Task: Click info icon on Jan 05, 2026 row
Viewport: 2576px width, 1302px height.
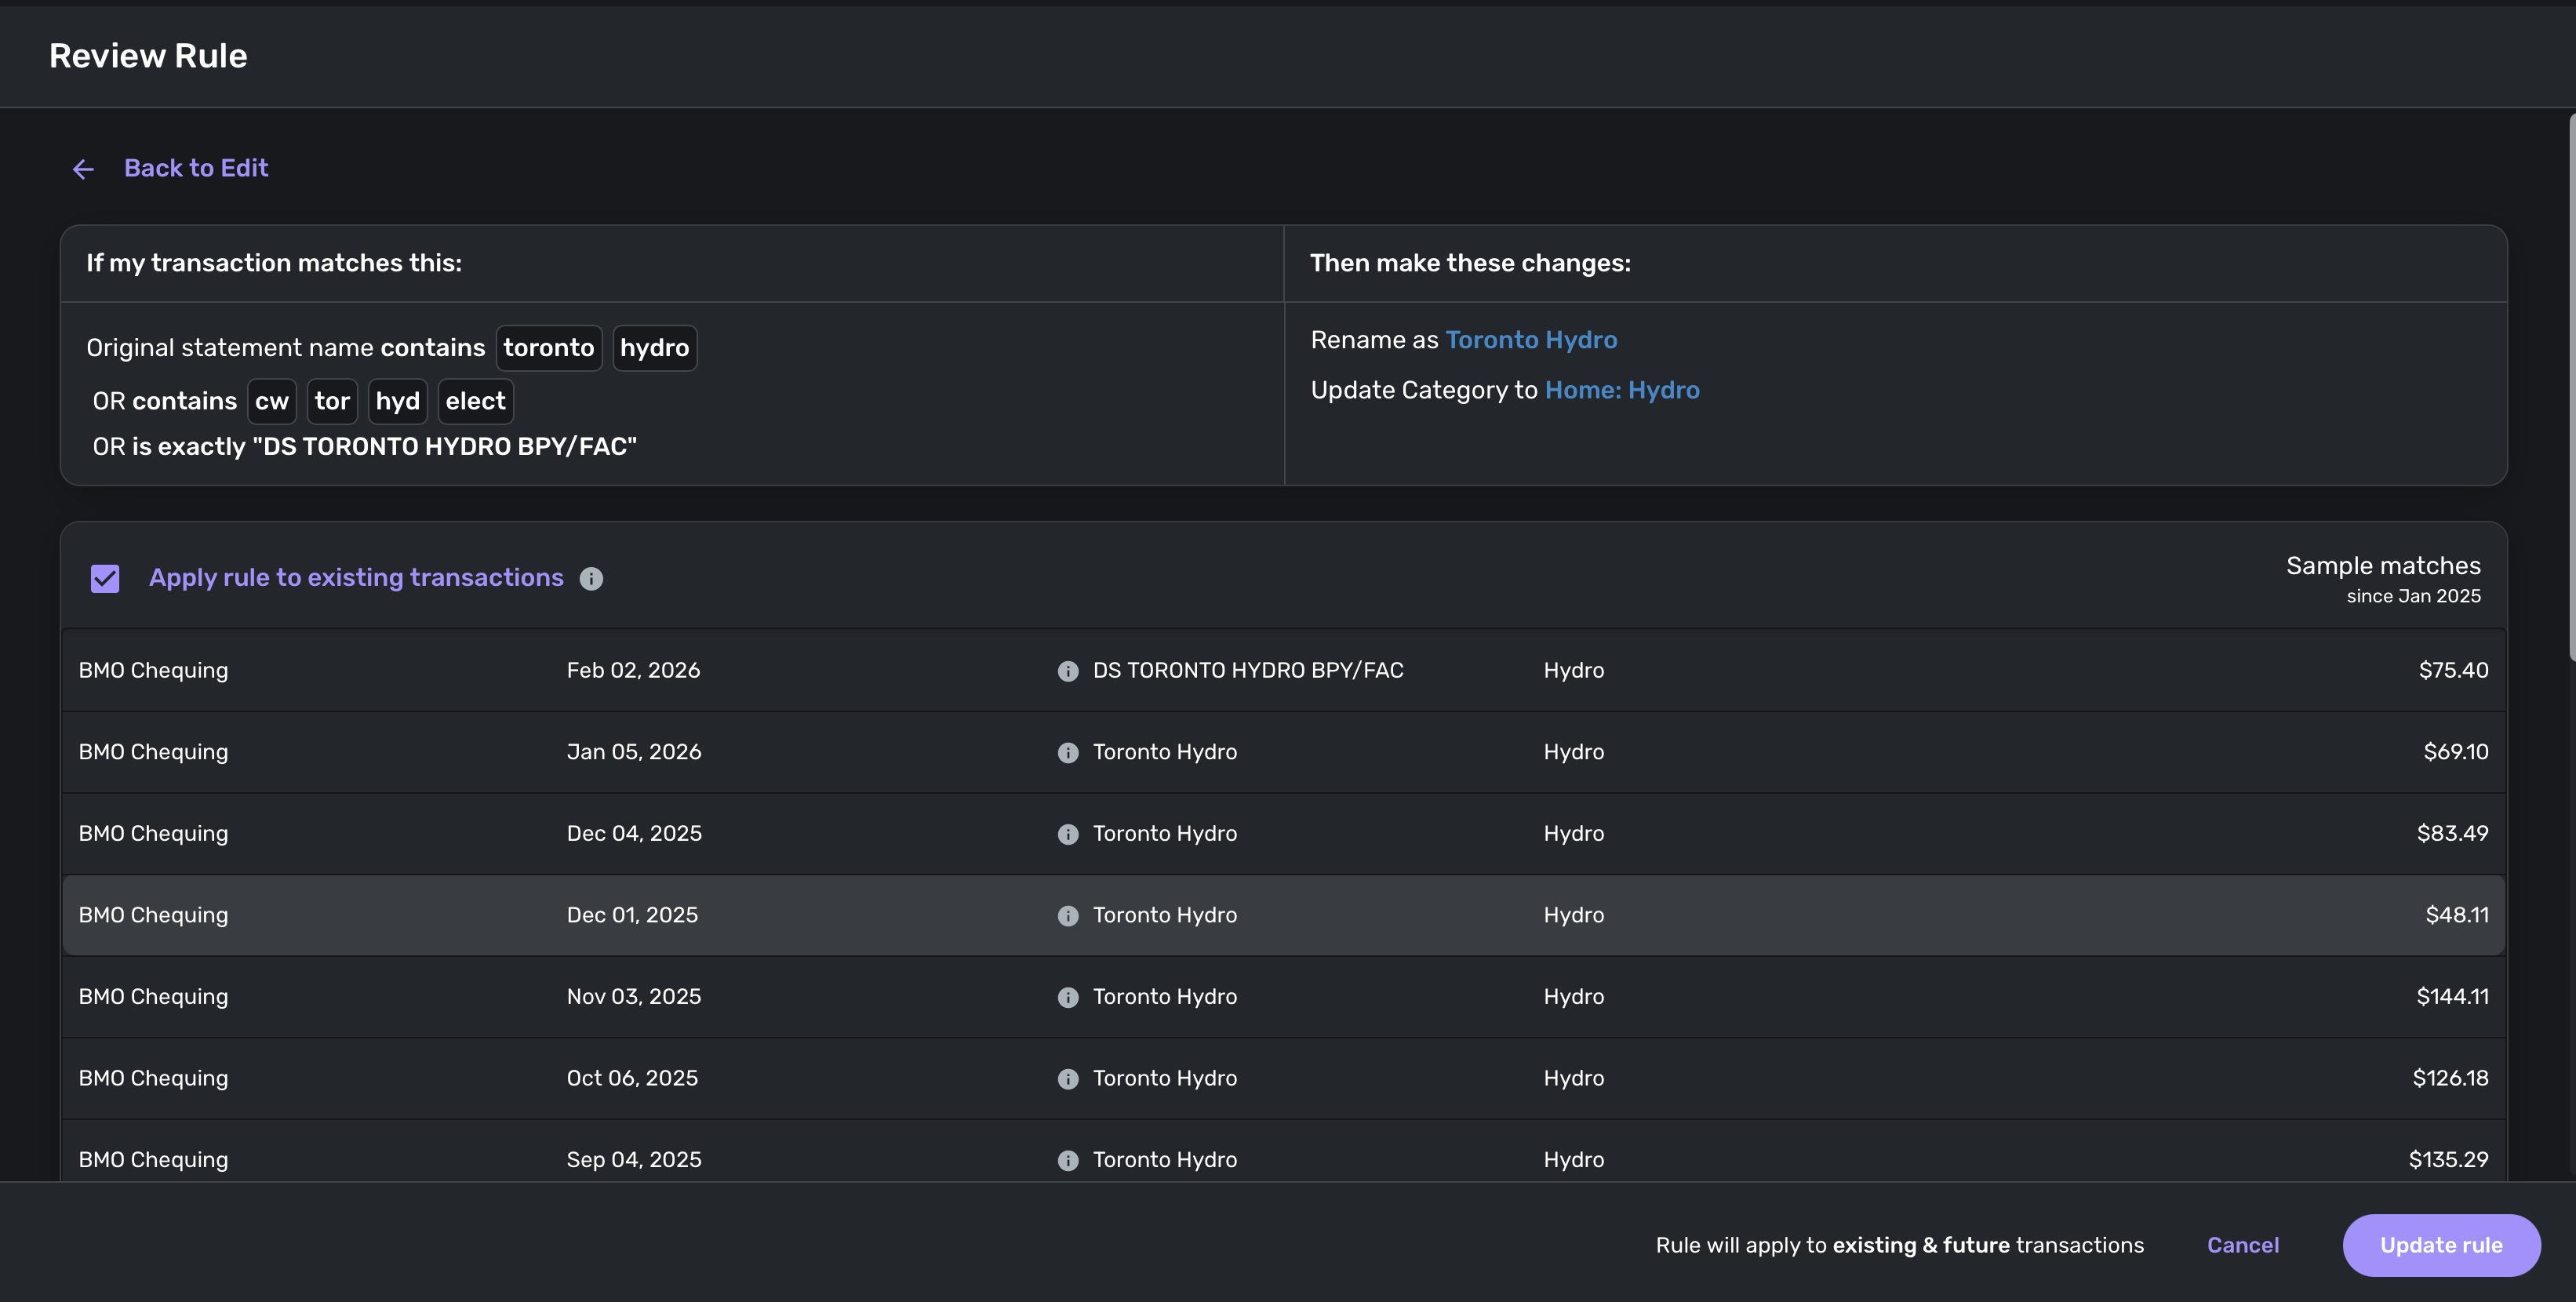Action: point(1068,753)
